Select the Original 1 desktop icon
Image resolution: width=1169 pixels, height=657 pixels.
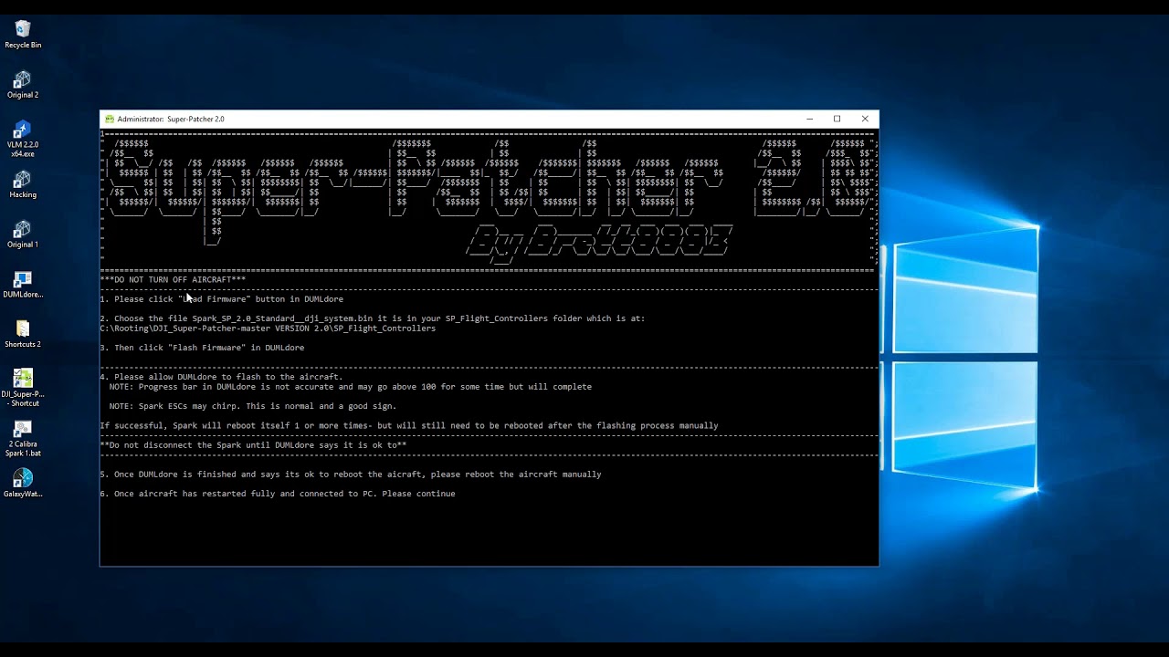point(23,235)
